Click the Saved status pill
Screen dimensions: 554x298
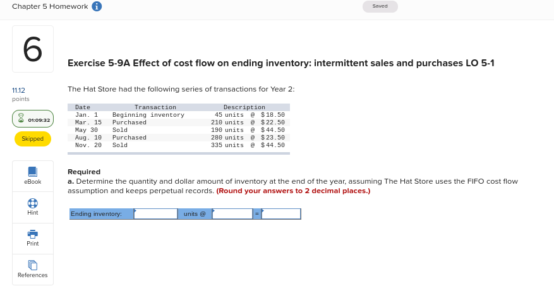coord(380,6)
